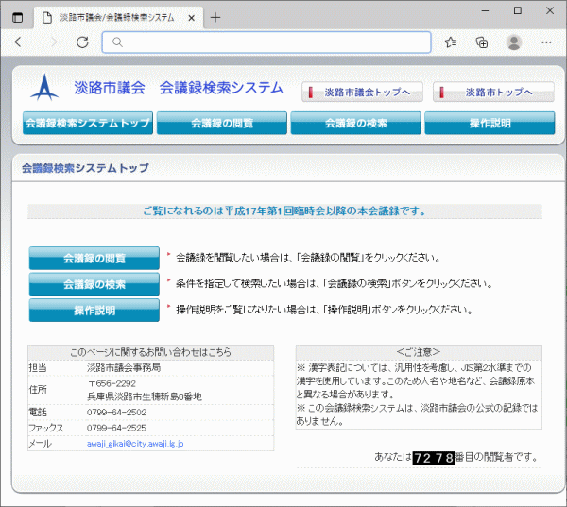
Task: Click the visitor counter 7278
Action: [434, 458]
